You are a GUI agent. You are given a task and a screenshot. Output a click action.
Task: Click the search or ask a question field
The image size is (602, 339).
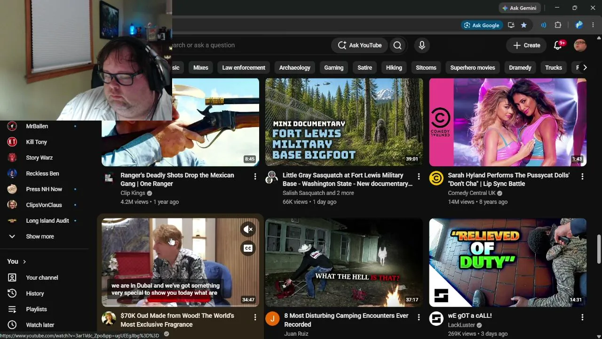click(x=249, y=45)
